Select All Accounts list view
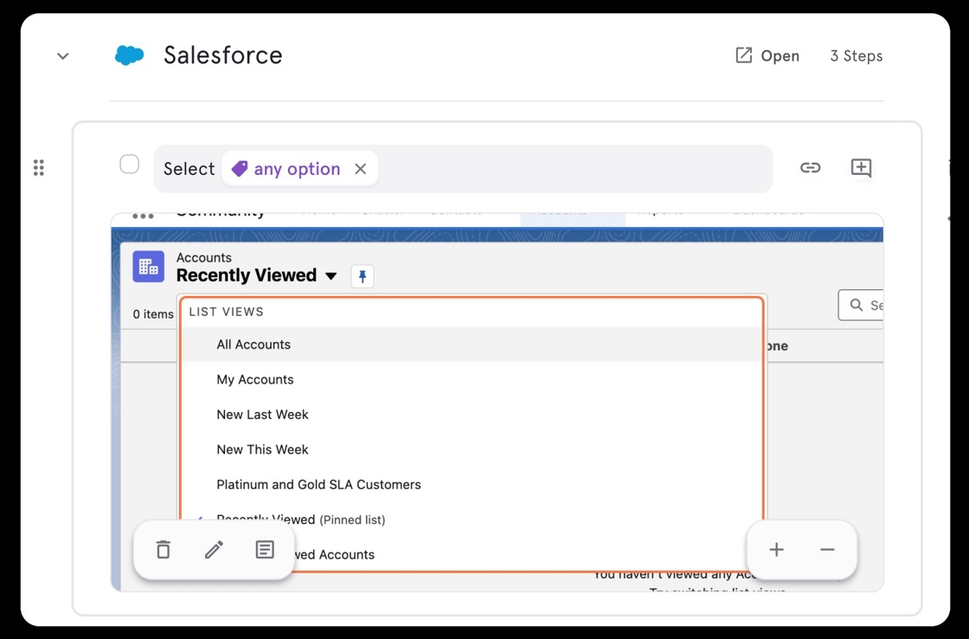The height and width of the screenshot is (639, 969). [471, 345]
